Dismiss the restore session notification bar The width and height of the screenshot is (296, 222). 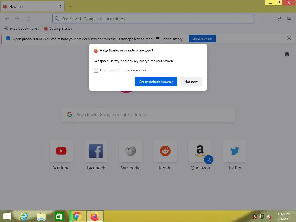click(x=289, y=38)
